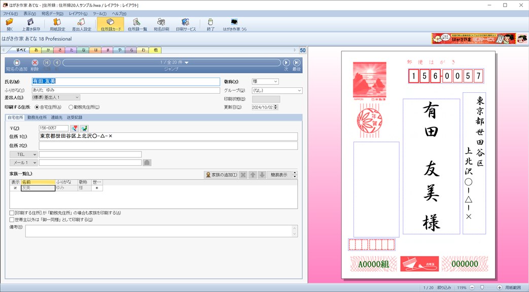529x292 pixels.
Task: Click the 簡易表示 button
Action: pyautogui.click(x=279, y=175)
